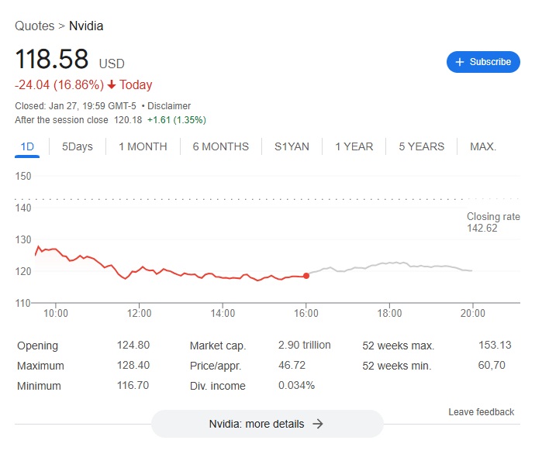Click Nvidia: more details button
Image resolution: width=542 pixels, height=454 pixels.
point(268,424)
